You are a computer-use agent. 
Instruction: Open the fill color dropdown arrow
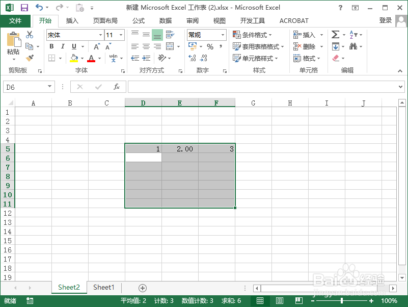[x=81, y=58]
